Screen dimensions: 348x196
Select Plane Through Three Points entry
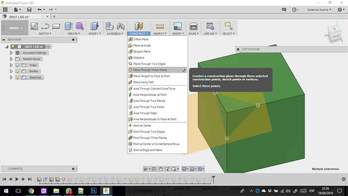158,70
